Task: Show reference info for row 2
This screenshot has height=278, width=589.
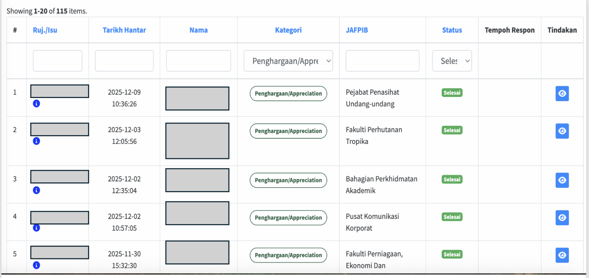Action: 36,141
